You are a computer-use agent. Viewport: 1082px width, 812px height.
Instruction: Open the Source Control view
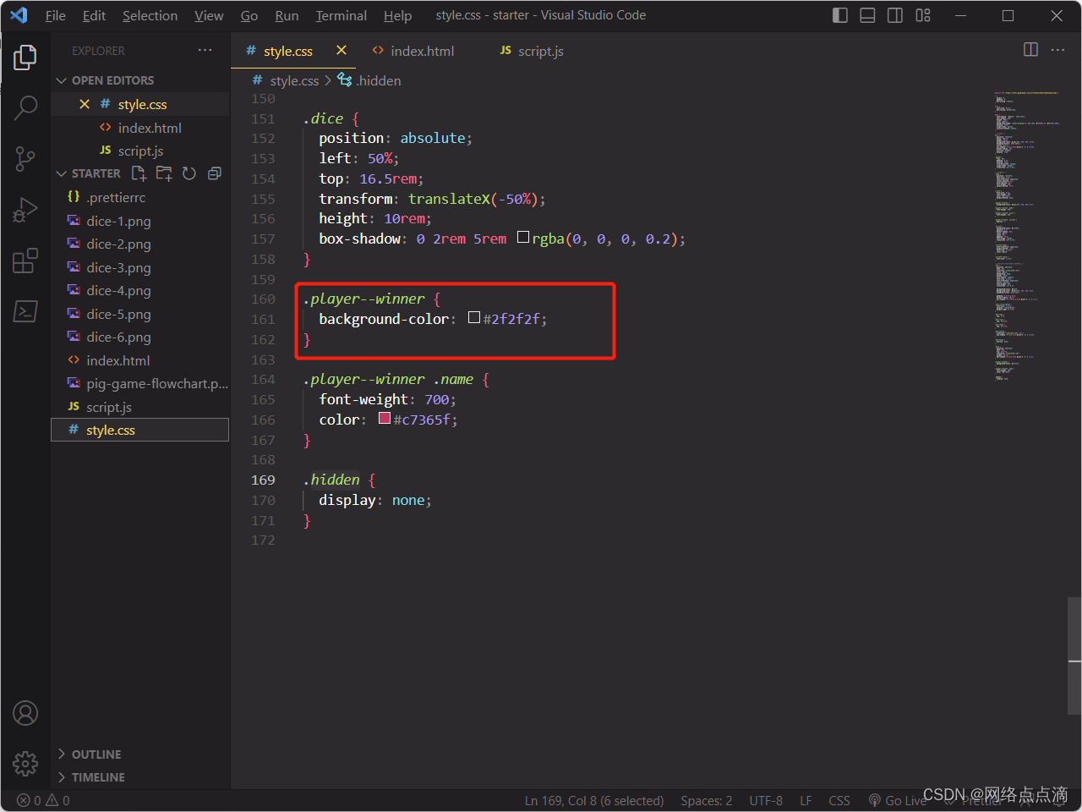(x=25, y=158)
